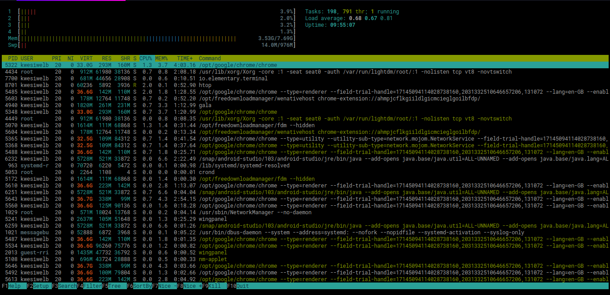610x295 pixels.
Task: Select chrome thread row PID 5348
Action: pyautogui.click(x=305, y=112)
